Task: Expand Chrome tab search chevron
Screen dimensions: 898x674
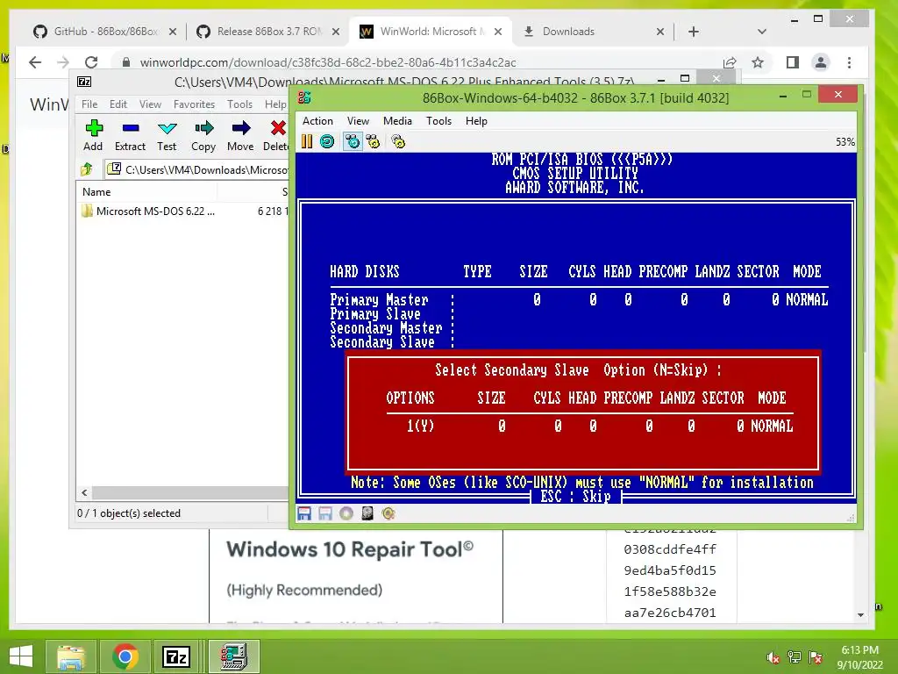Action: pos(762,32)
